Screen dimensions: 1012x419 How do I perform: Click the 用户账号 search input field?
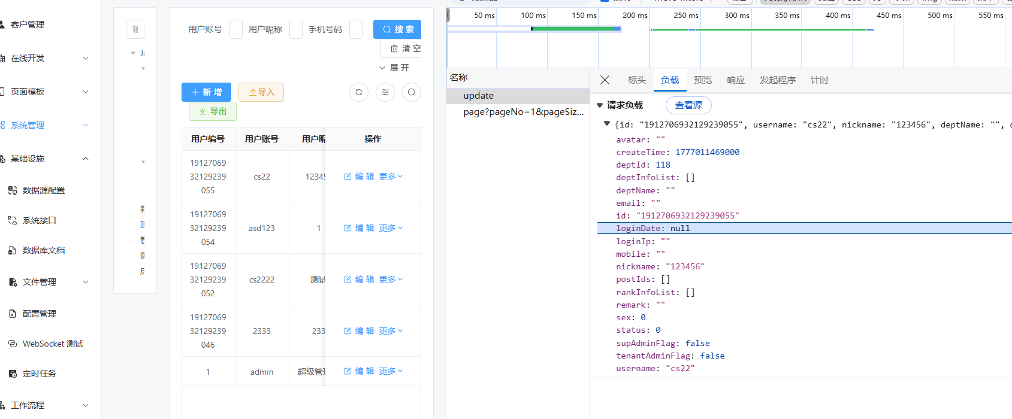[x=236, y=29]
